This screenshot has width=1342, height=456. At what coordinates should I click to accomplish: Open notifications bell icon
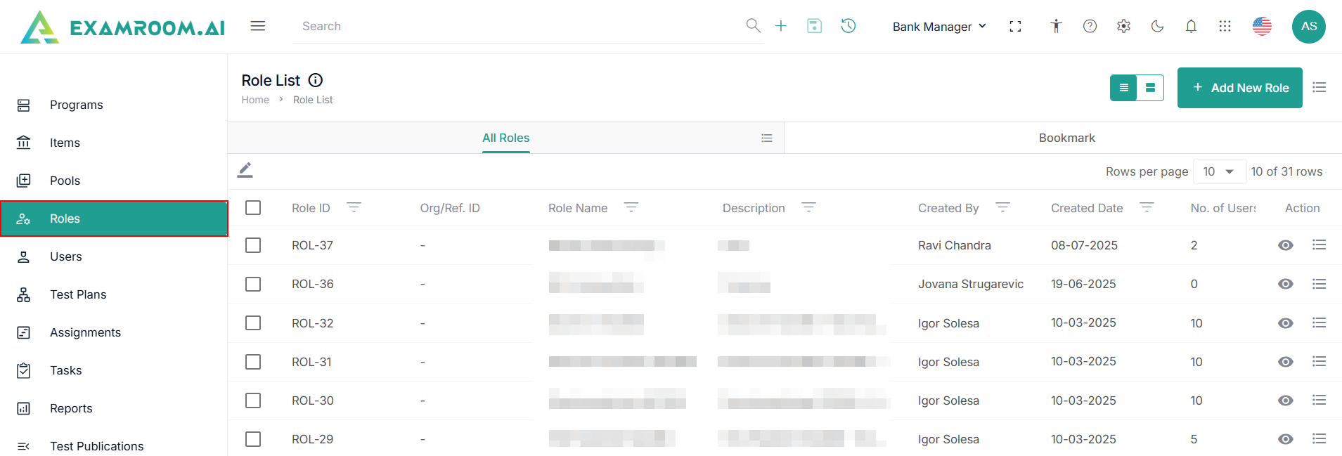tap(1191, 26)
